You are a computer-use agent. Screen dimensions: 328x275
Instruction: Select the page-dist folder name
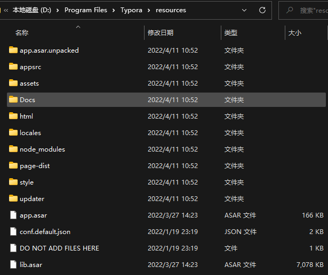(x=35, y=165)
